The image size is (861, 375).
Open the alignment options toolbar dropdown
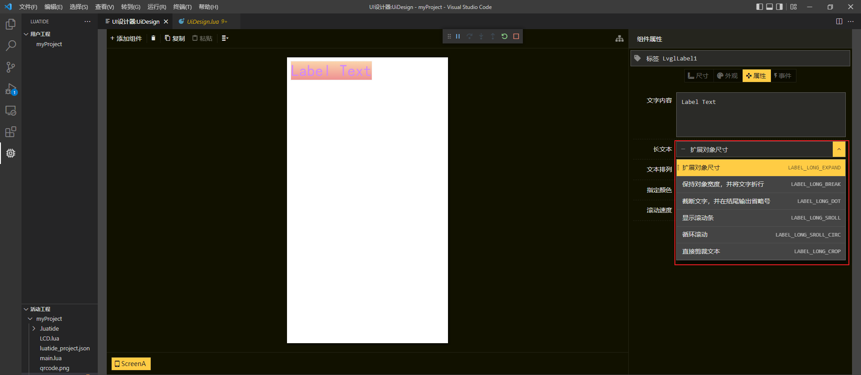click(x=225, y=38)
